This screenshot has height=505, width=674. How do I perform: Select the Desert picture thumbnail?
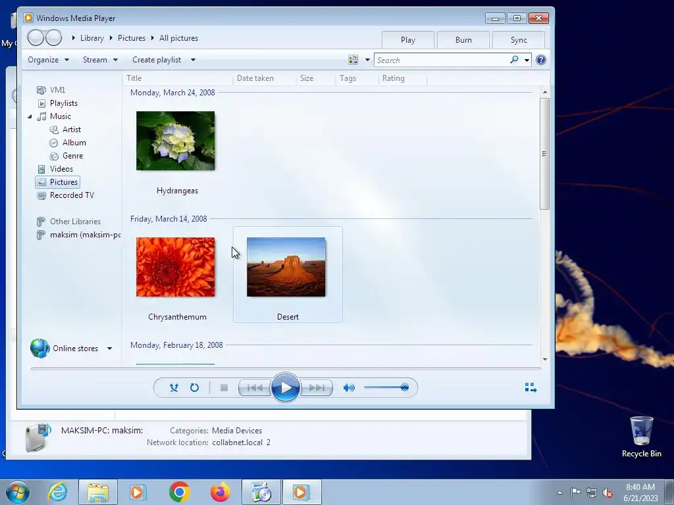pos(286,267)
